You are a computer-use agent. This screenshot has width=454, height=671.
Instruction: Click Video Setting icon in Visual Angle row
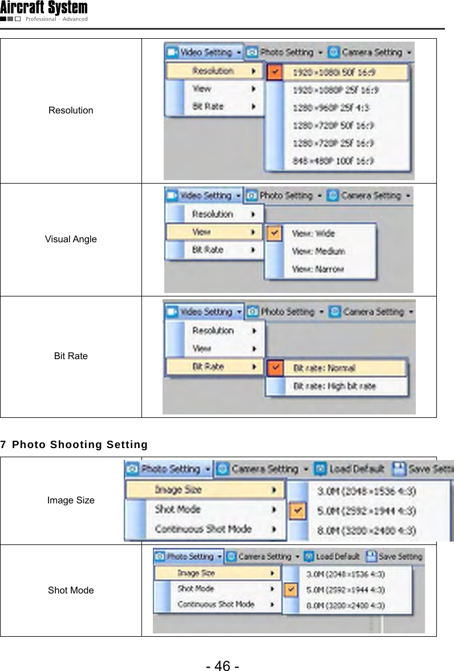tap(172, 196)
